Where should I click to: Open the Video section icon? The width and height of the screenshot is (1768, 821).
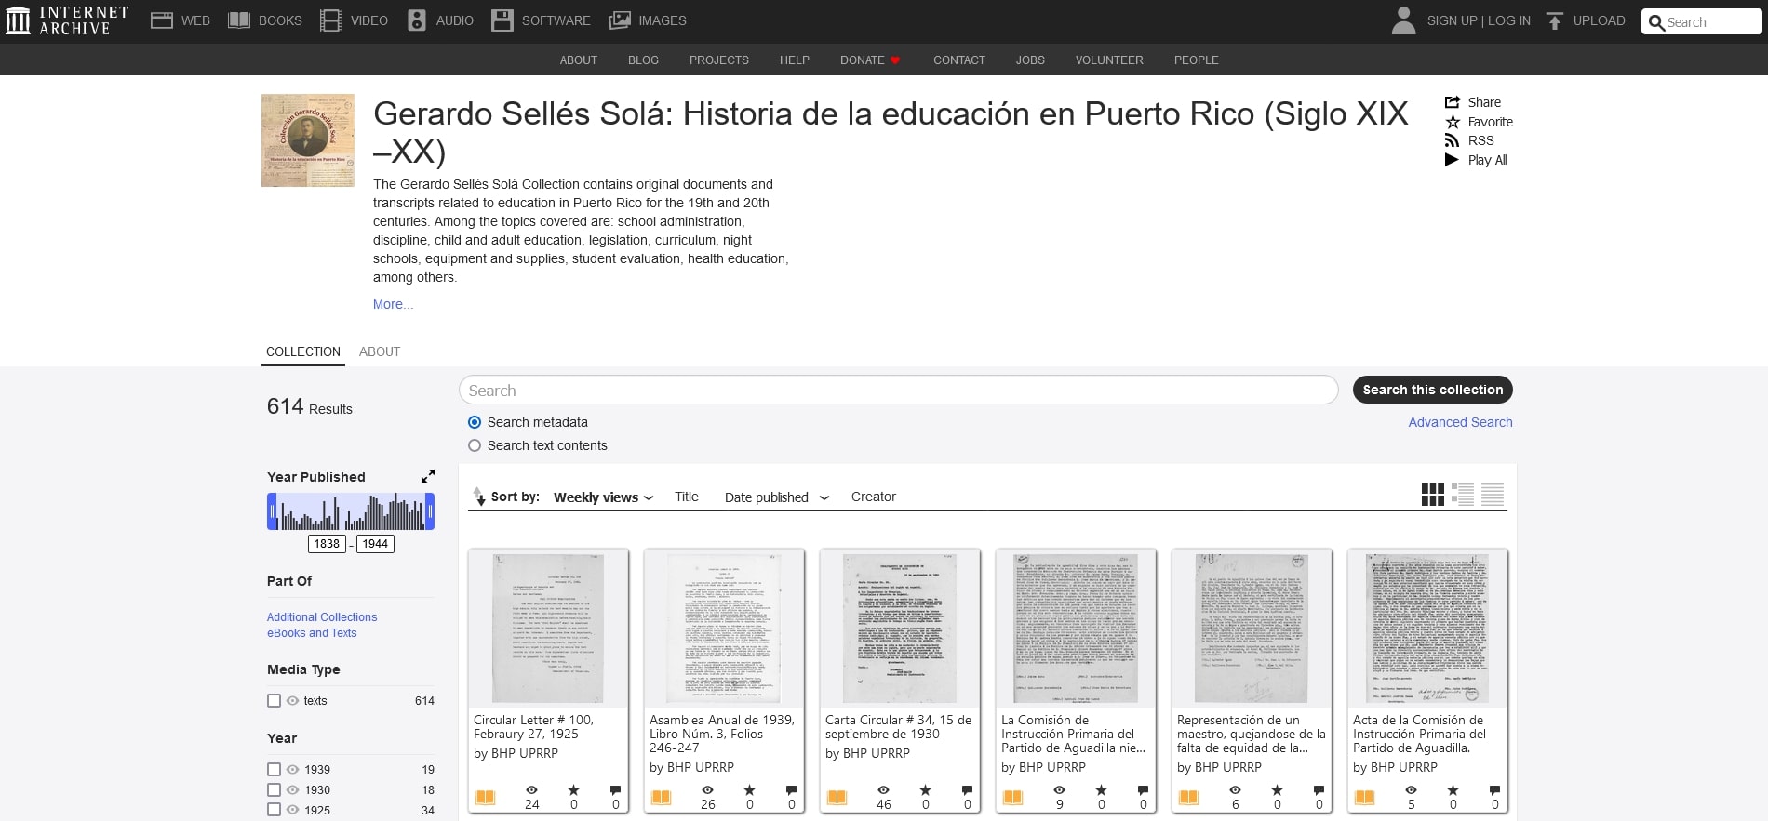tap(331, 20)
